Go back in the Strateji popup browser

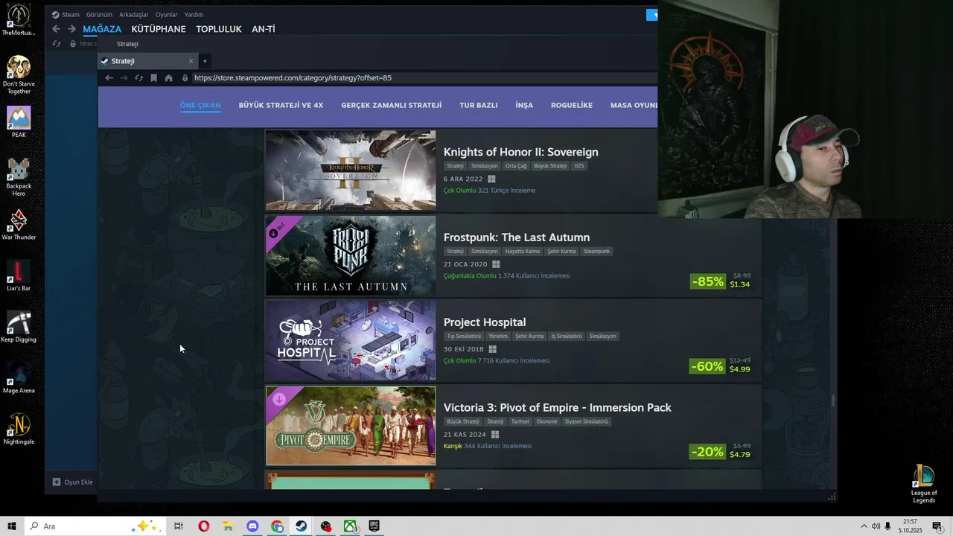tap(109, 77)
